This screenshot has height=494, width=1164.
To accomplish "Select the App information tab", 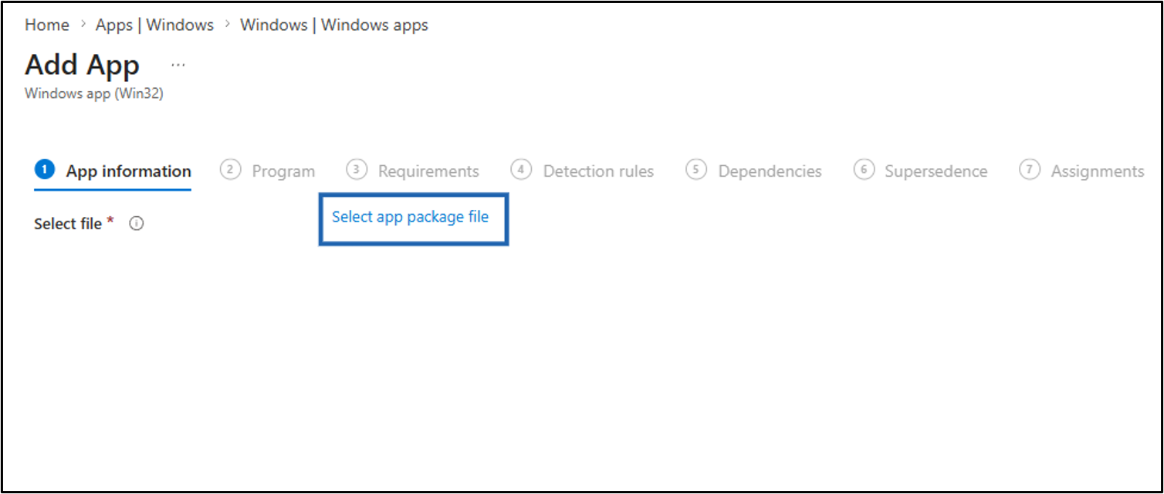I will pyautogui.click(x=113, y=171).
